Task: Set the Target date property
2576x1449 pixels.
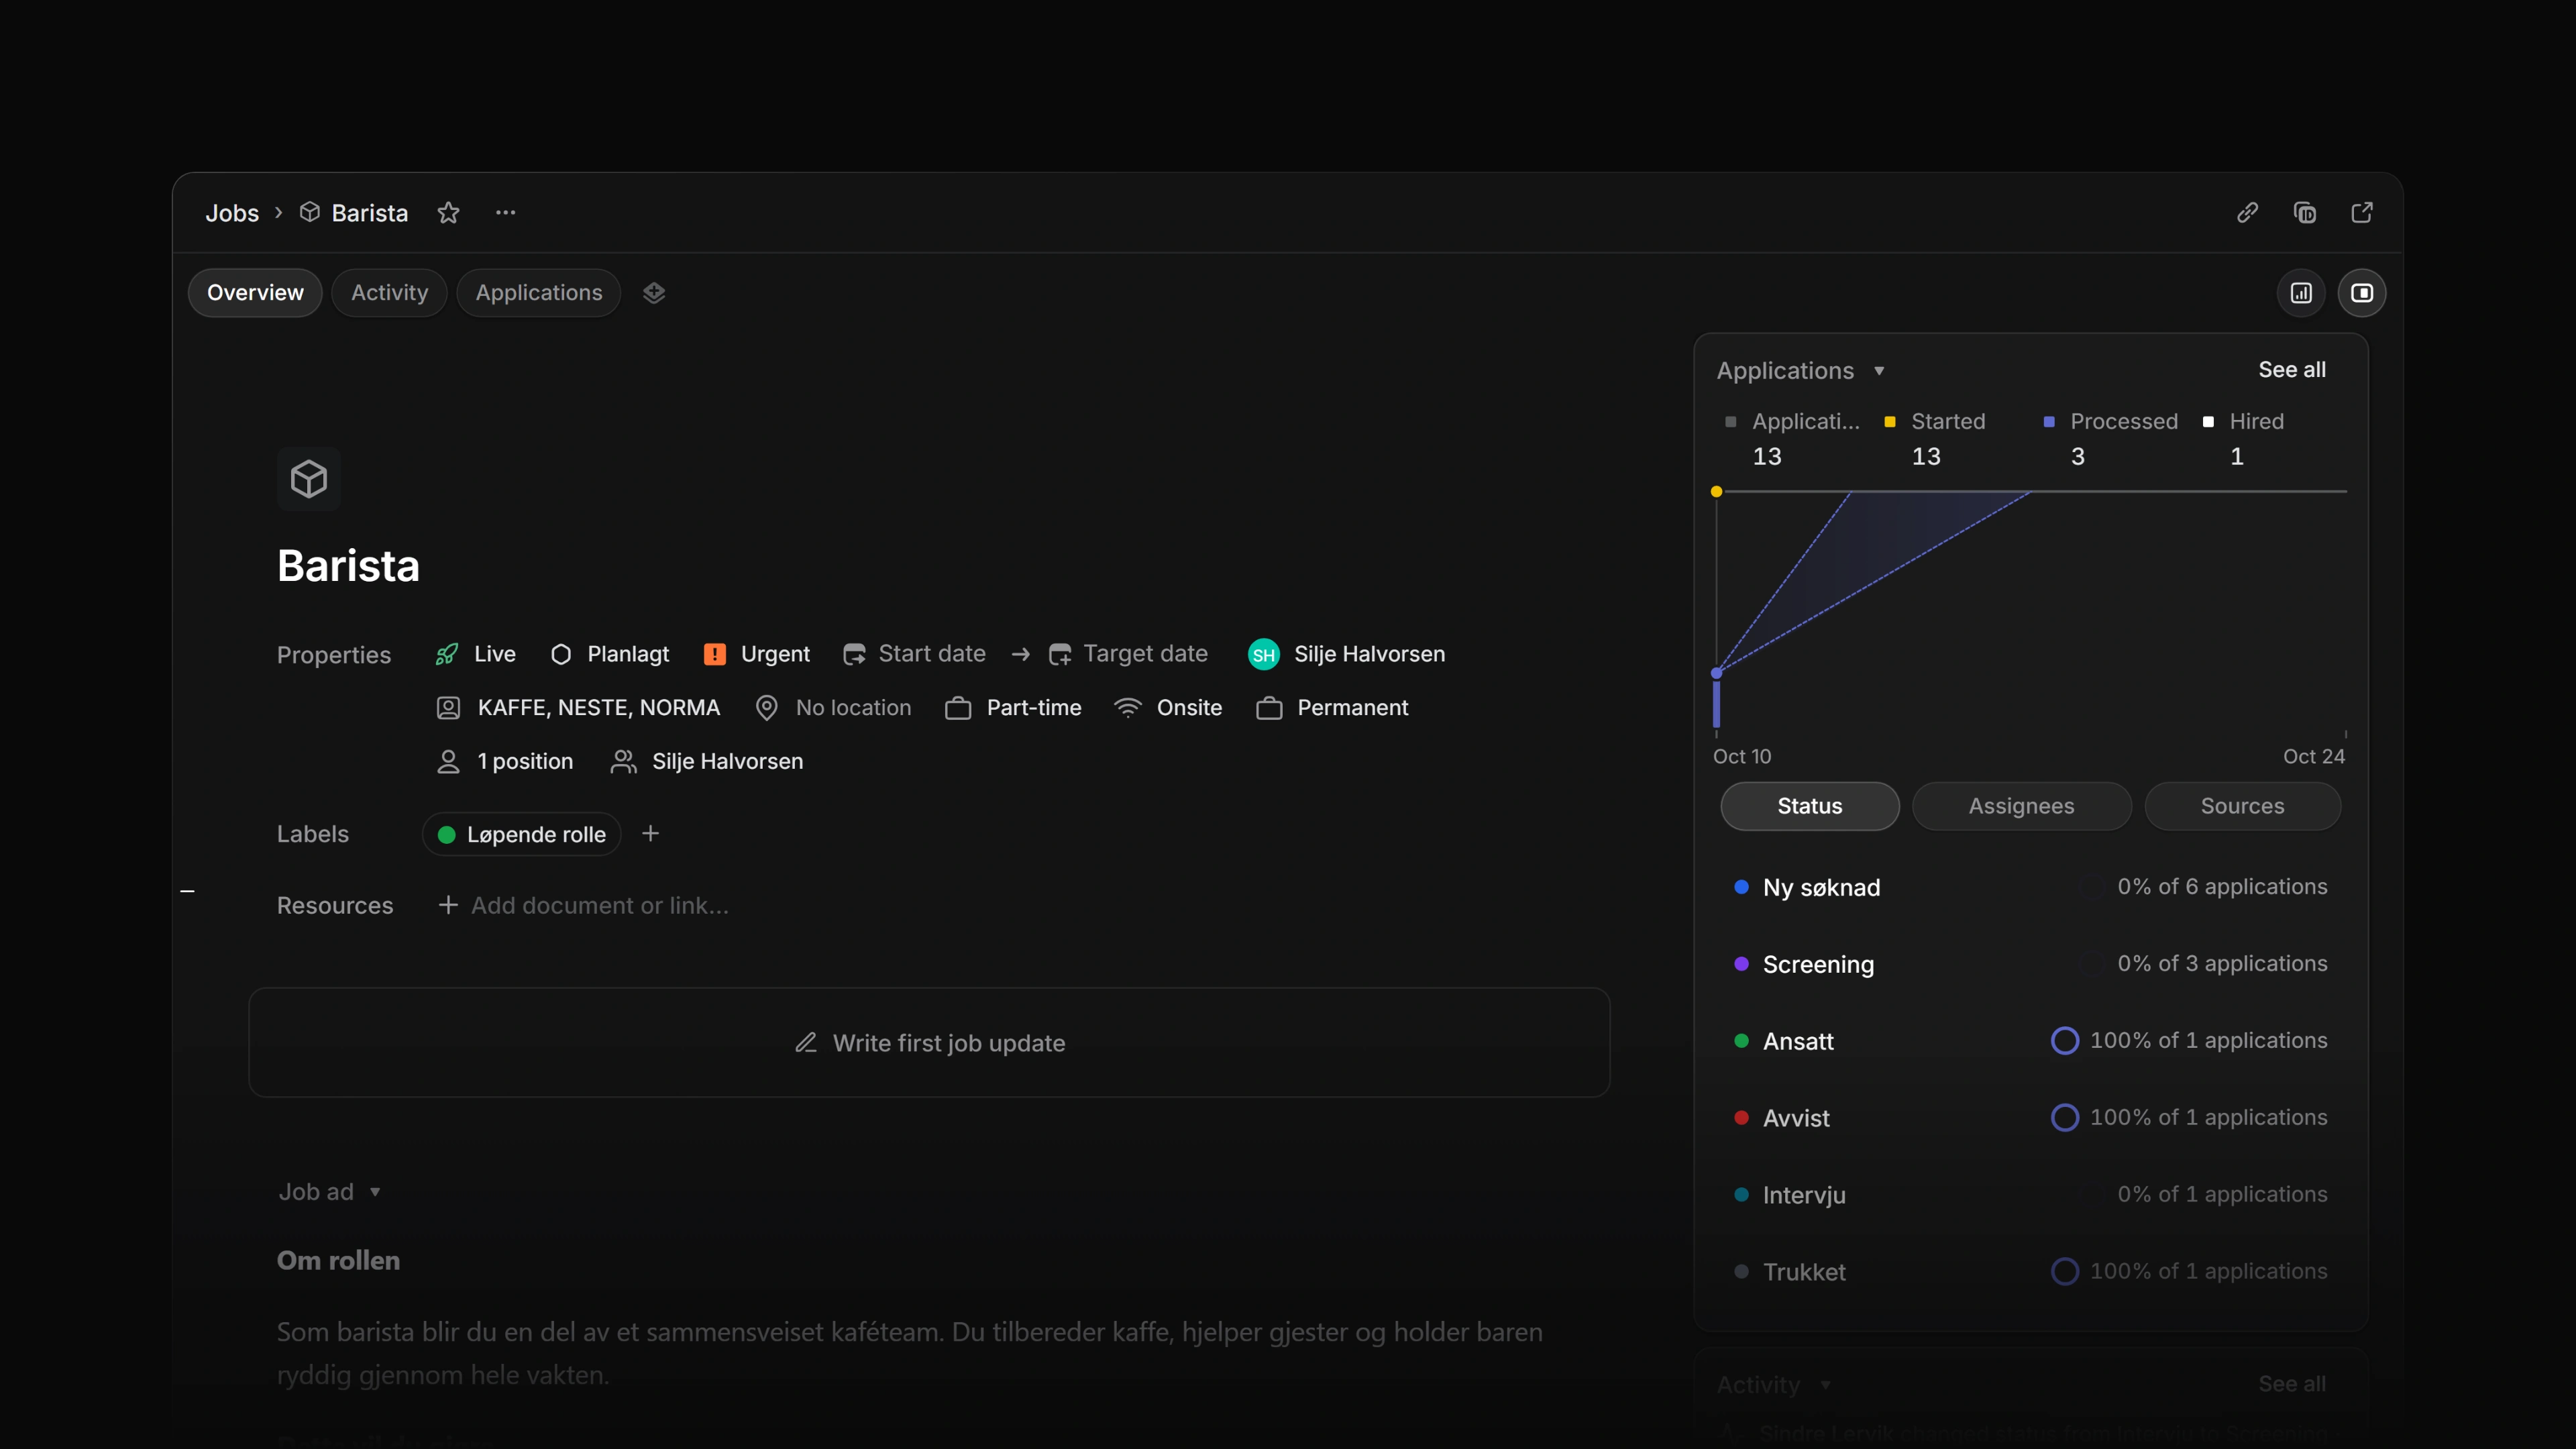Action: (1128, 654)
